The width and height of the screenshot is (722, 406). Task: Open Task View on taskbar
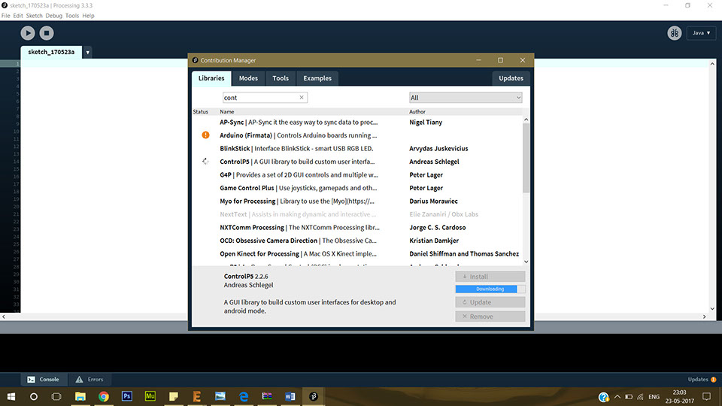(x=56, y=396)
